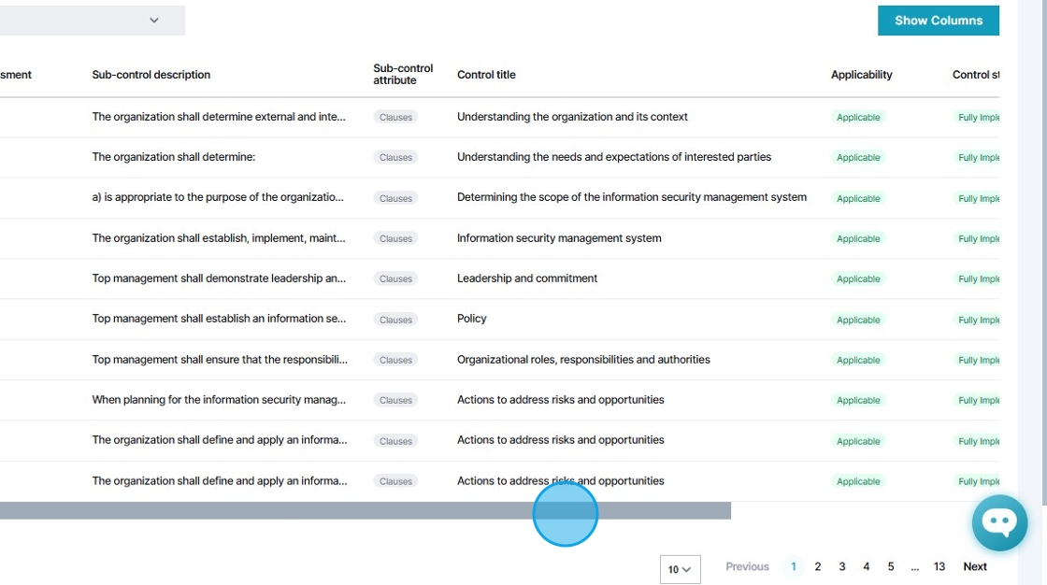Click 'Leadership and commitment' control title
This screenshot has height=585, width=1047.
point(527,278)
